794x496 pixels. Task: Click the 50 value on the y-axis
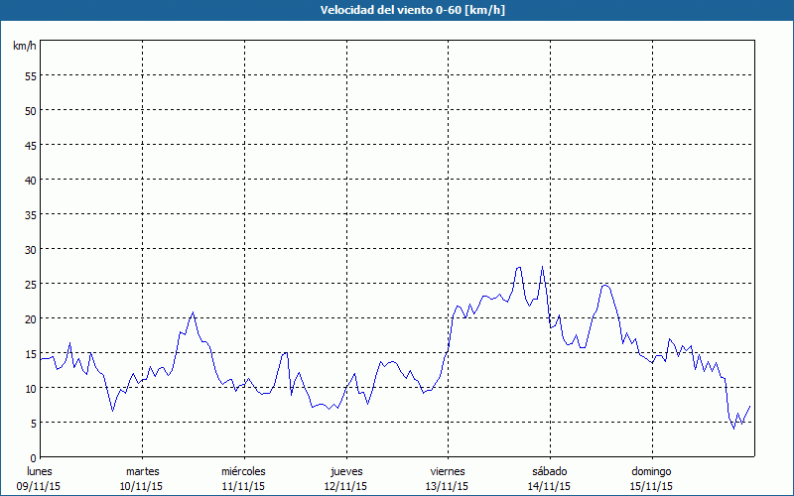point(30,110)
